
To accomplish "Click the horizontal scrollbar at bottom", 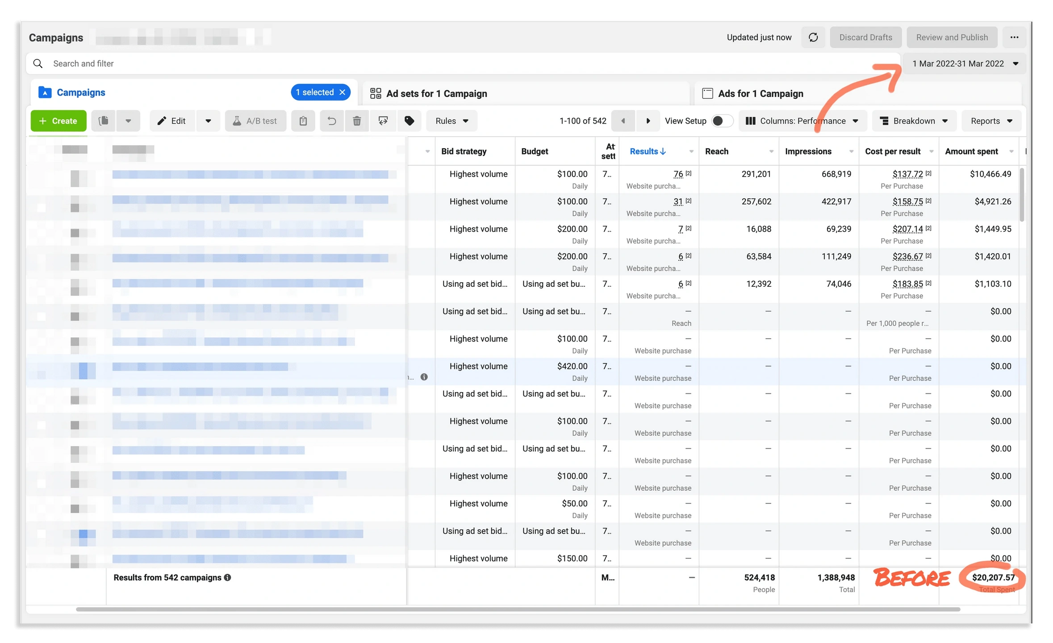I will pos(518,609).
